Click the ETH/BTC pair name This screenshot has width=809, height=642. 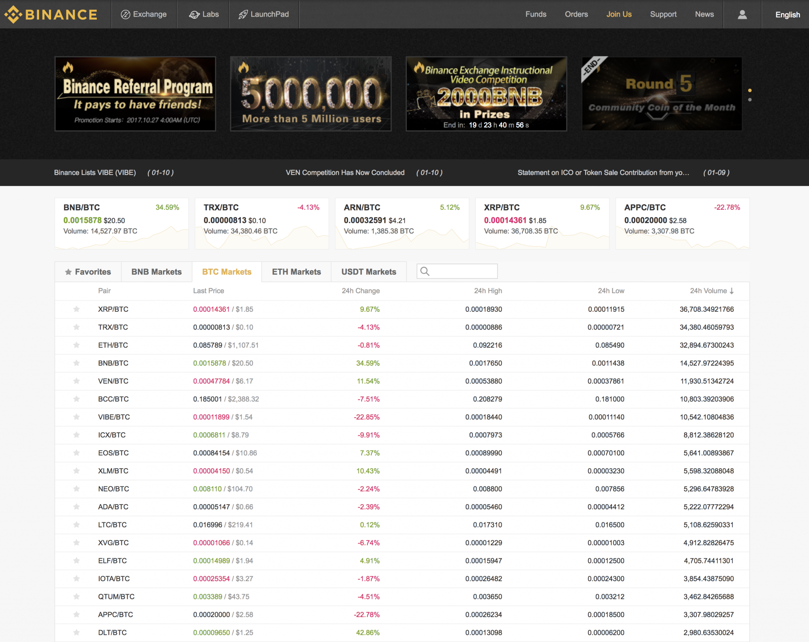[113, 345]
